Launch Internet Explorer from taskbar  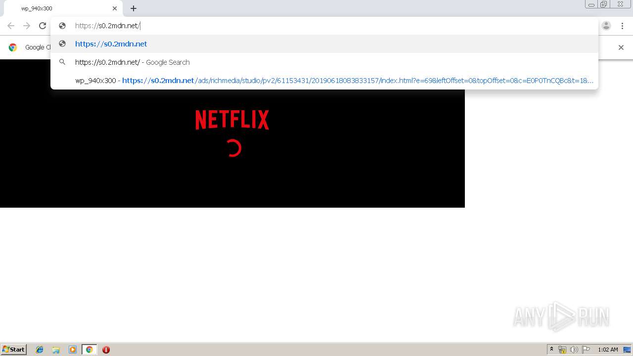pyautogui.click(x=40, y=350)
